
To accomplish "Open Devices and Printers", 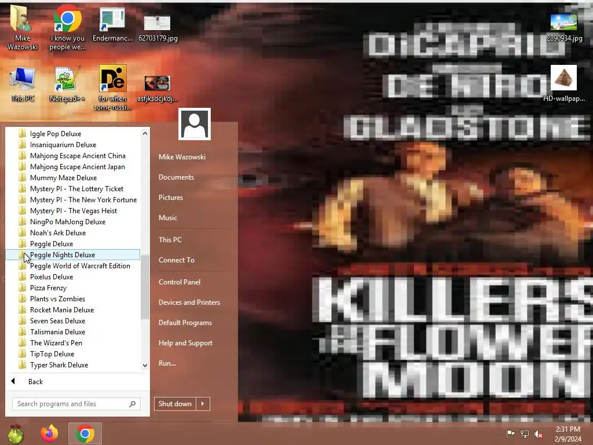I will point(189,302).
